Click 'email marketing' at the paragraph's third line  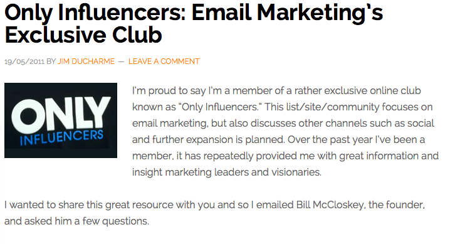[x=169, y=124]
